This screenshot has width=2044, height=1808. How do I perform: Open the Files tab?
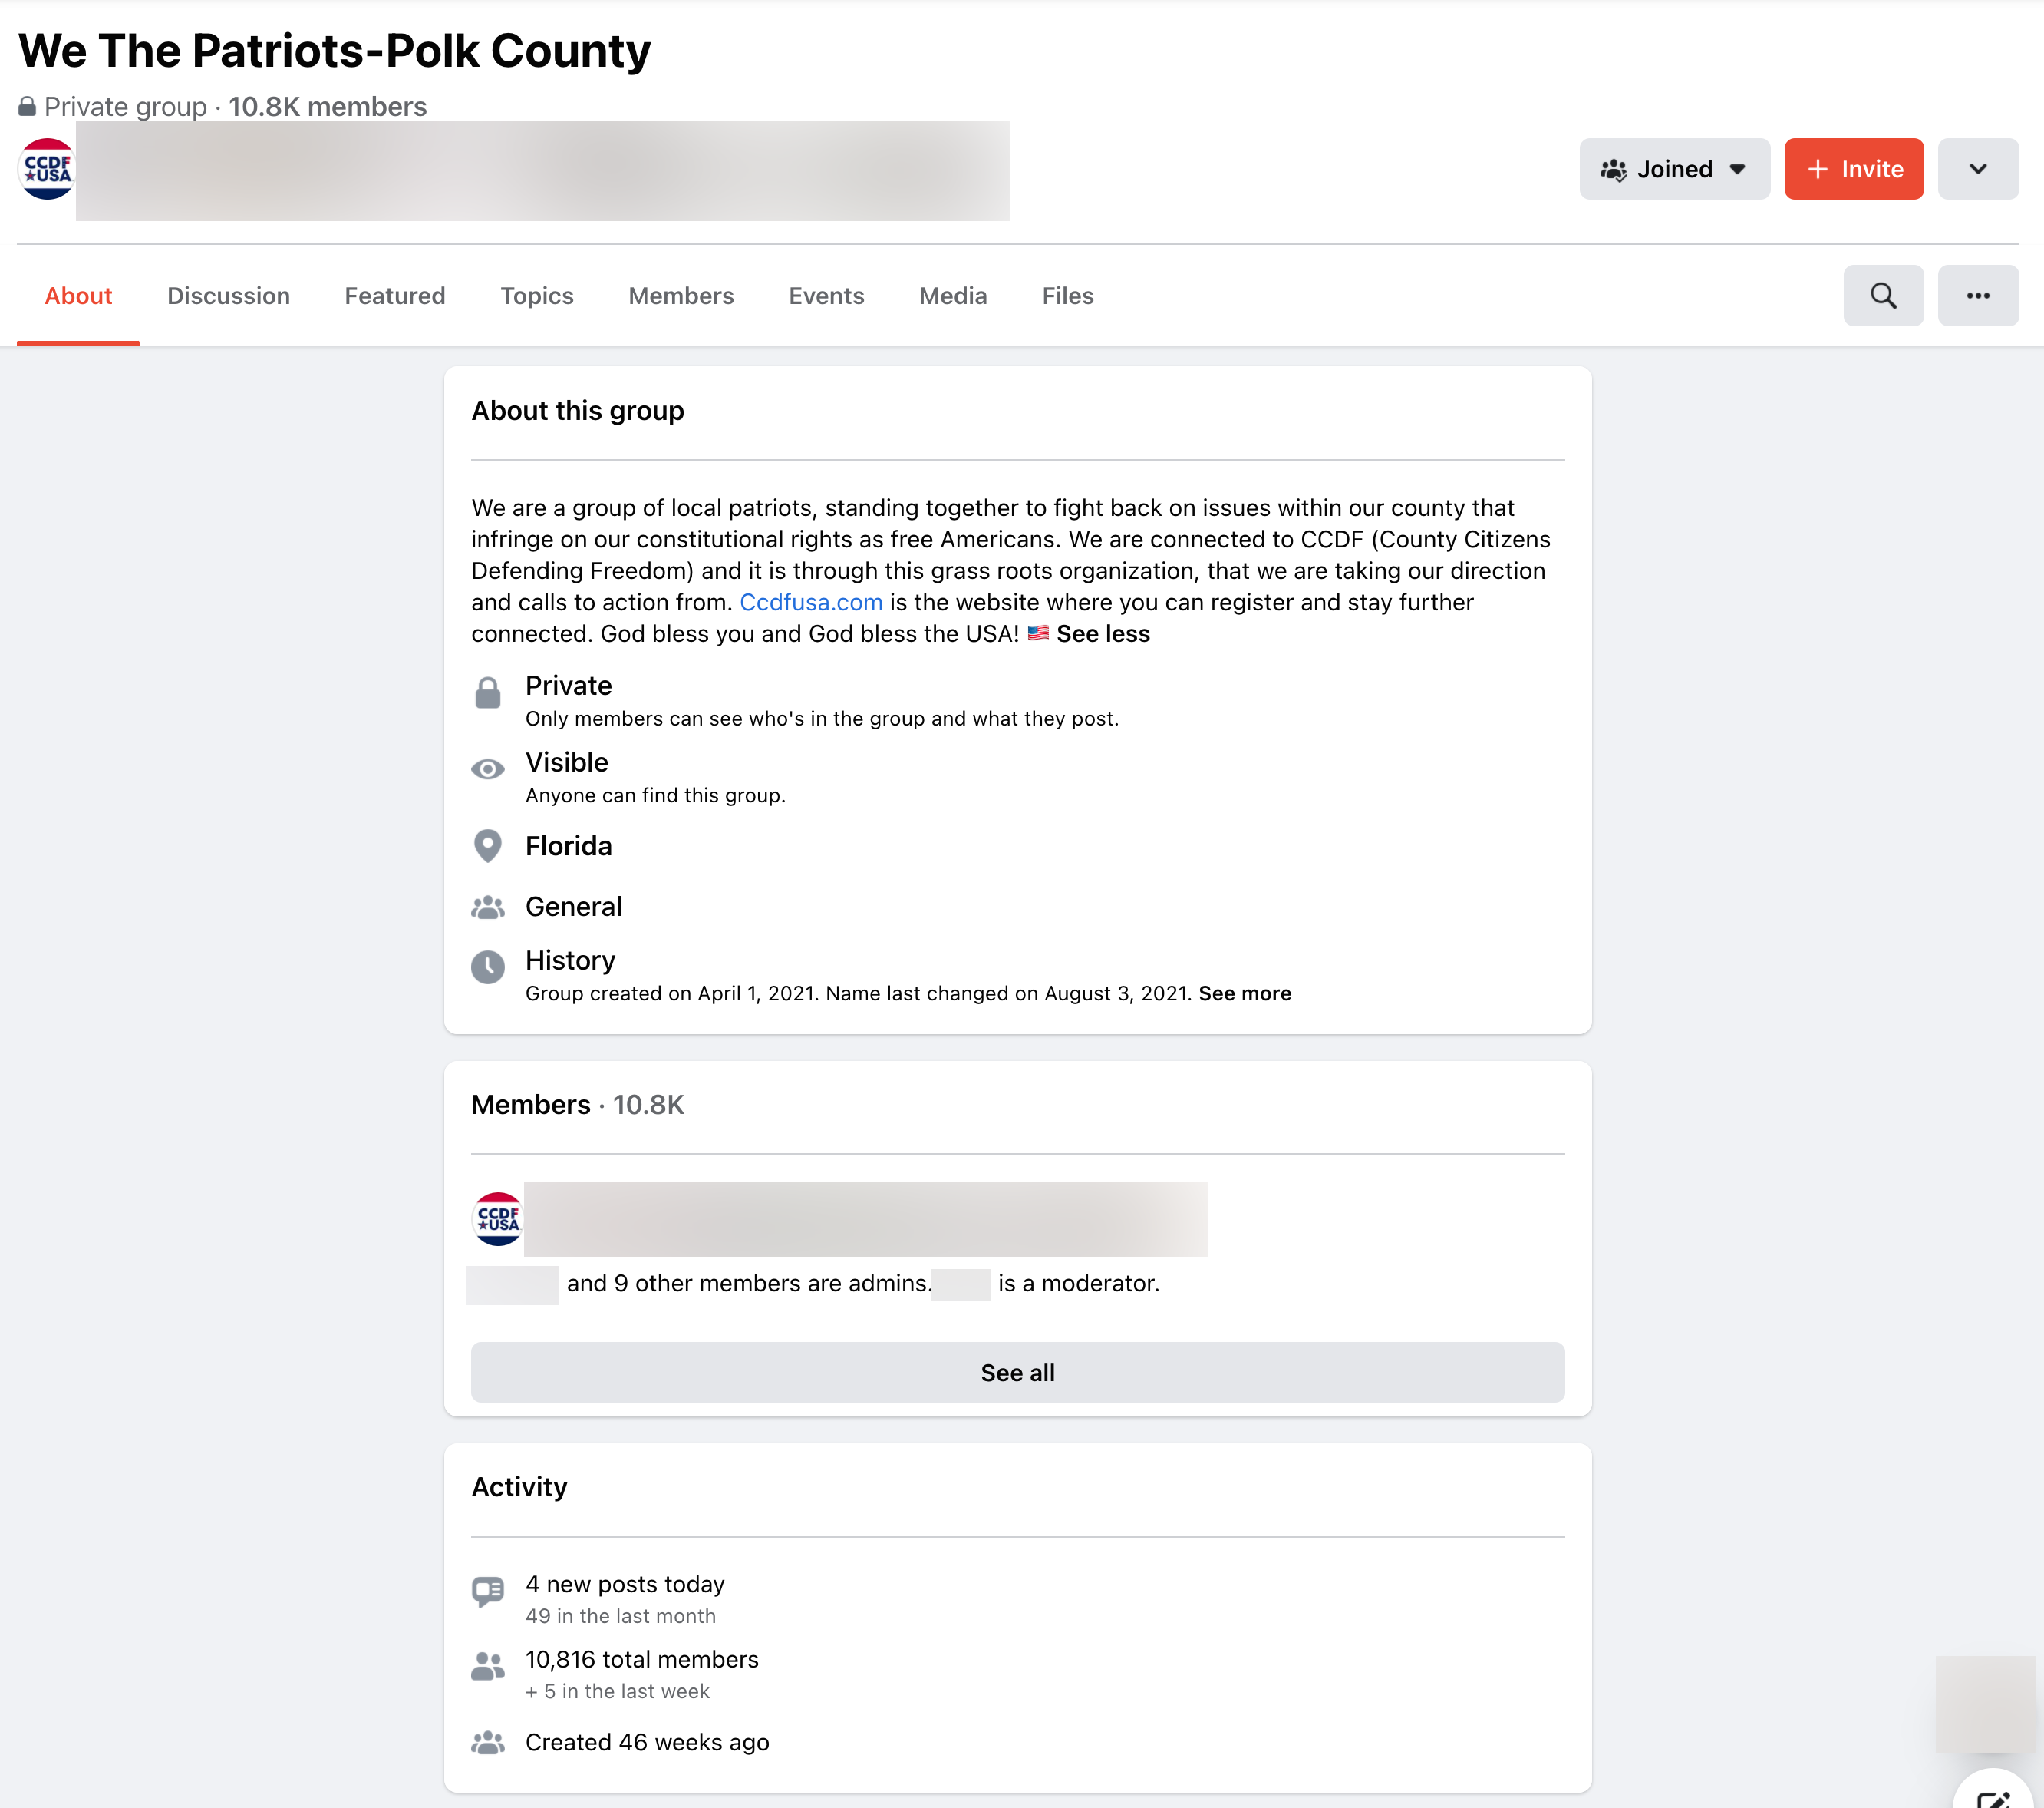pyautogui.click(x=1067, y=296)
